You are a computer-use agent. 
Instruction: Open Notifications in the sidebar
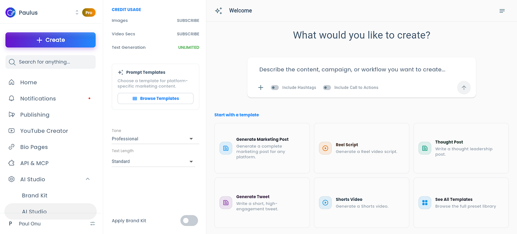[x=51, y=99]
